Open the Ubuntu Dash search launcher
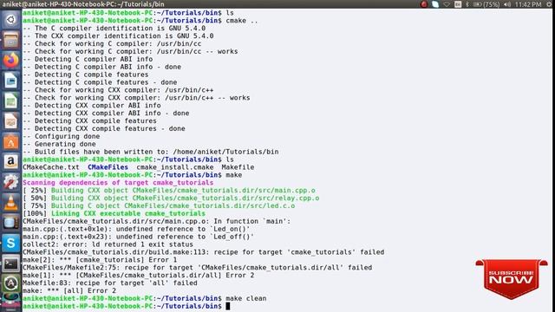 10,19
